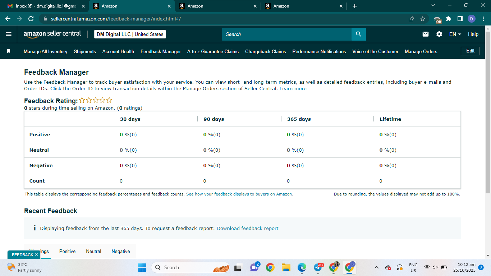Open the Help link in header
Image resolution: width=491 pixels, height=276 pixels.
coord(473,34)
